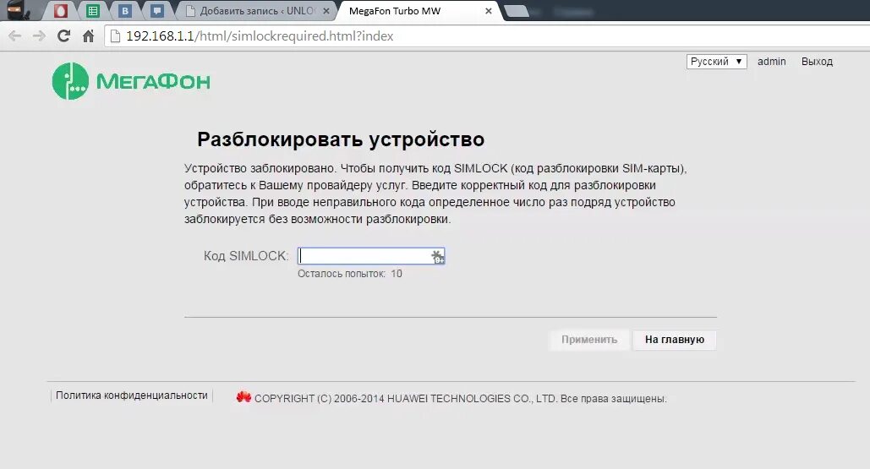Click the Применить button

point(589,340)
